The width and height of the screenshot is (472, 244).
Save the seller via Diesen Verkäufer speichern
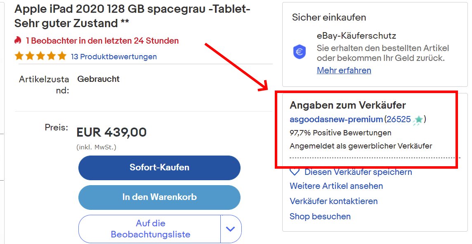(357, 172)
